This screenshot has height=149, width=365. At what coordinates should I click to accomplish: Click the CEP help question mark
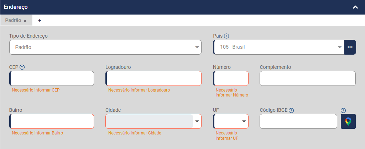[22, 67]
